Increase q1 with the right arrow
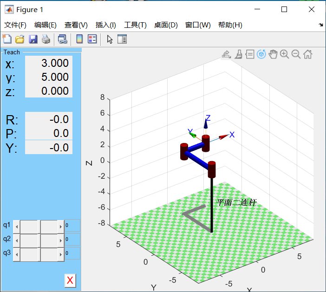Image resolution: width=326 pixels, height=292 pixels. tap(61, 227)
